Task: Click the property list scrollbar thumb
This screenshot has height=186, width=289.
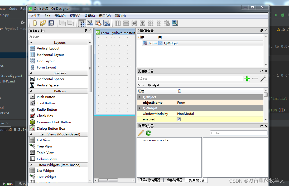Action: click(x=266, y=95)
